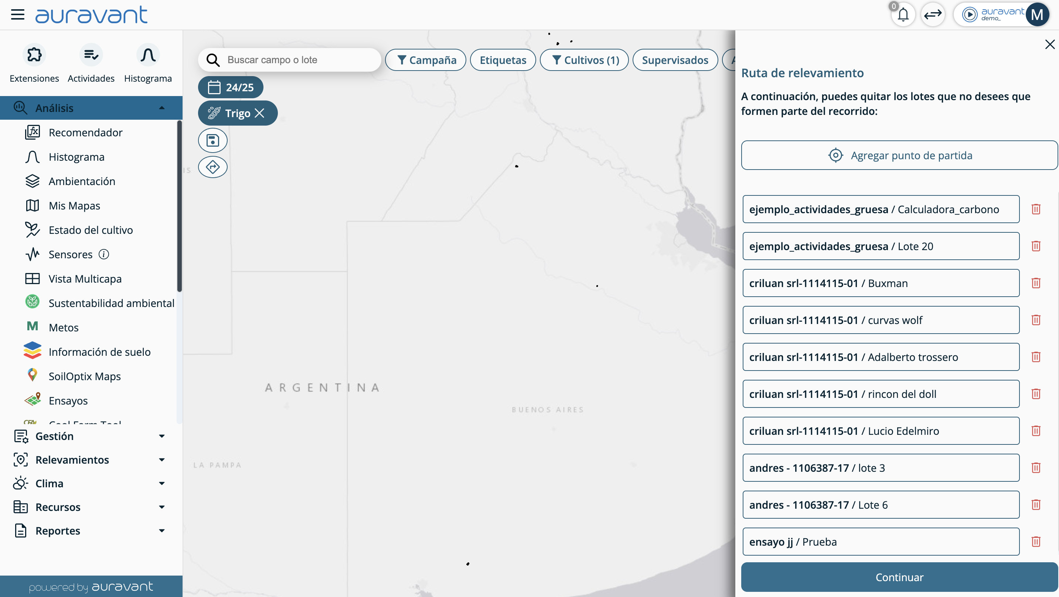This screenshot has width=1059, height=597.
Task: Remove Buxman lot with trash icon
Action: point(1036,283)
